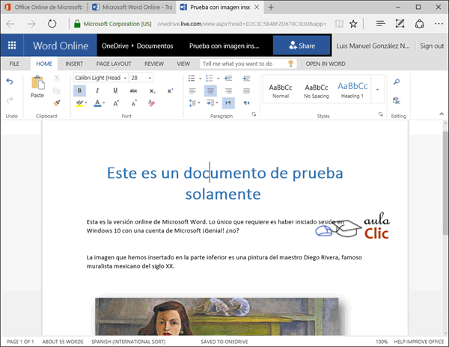Switch to the VIEW tab

click(183, 64)
